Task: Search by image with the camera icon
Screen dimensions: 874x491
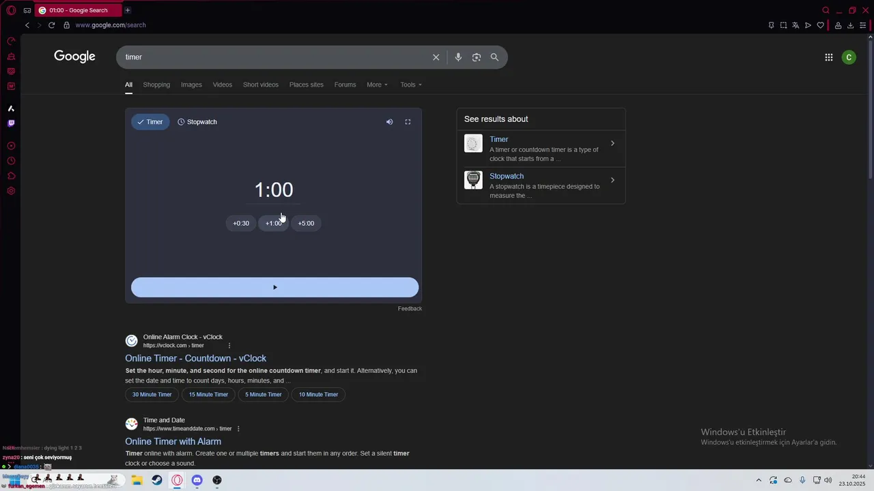Action: 477,57
